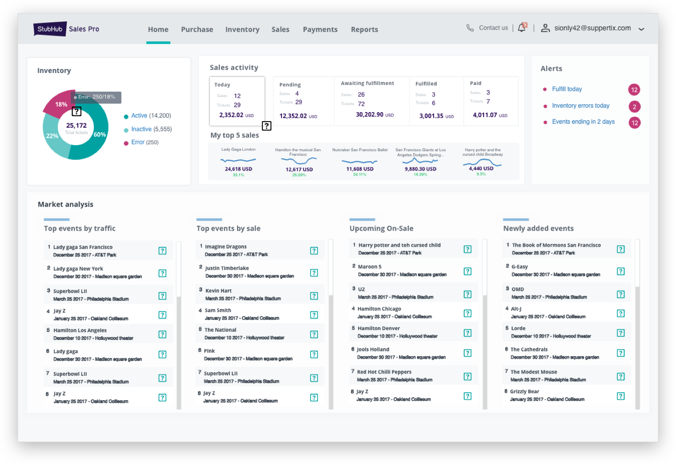This screenshot has width=676, height=464.
Task: Click help icon beside Lorde
Action: (x=621, y=333)
